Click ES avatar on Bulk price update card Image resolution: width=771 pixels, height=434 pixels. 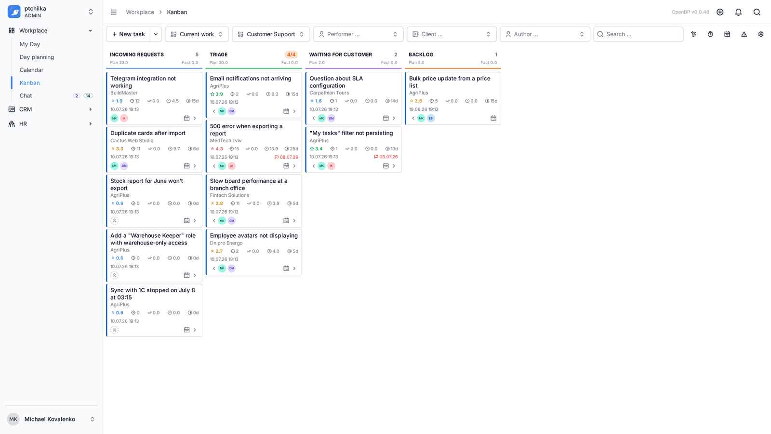pos(431,118)
